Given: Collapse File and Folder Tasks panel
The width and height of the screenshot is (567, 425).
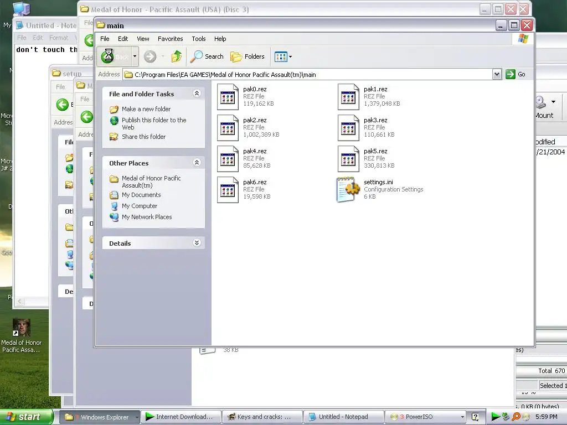Looking at the screenshot, I should pyautogui.click(x=197, y=94).
